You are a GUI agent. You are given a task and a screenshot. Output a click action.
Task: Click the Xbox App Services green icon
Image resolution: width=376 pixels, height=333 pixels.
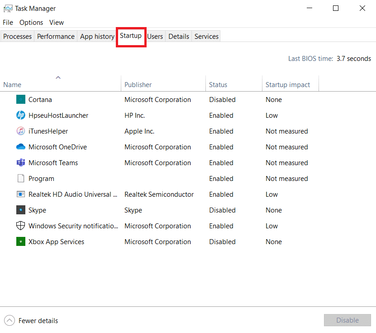pyautogui.click(x=21, y=241)
